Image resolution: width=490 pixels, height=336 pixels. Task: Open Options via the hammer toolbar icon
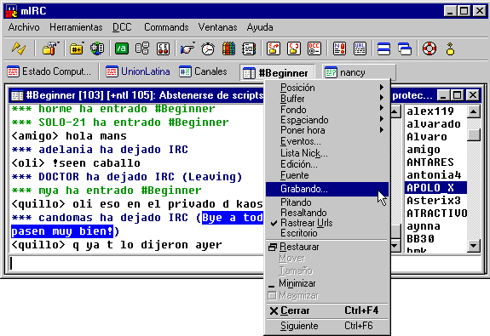click(50, 48)
